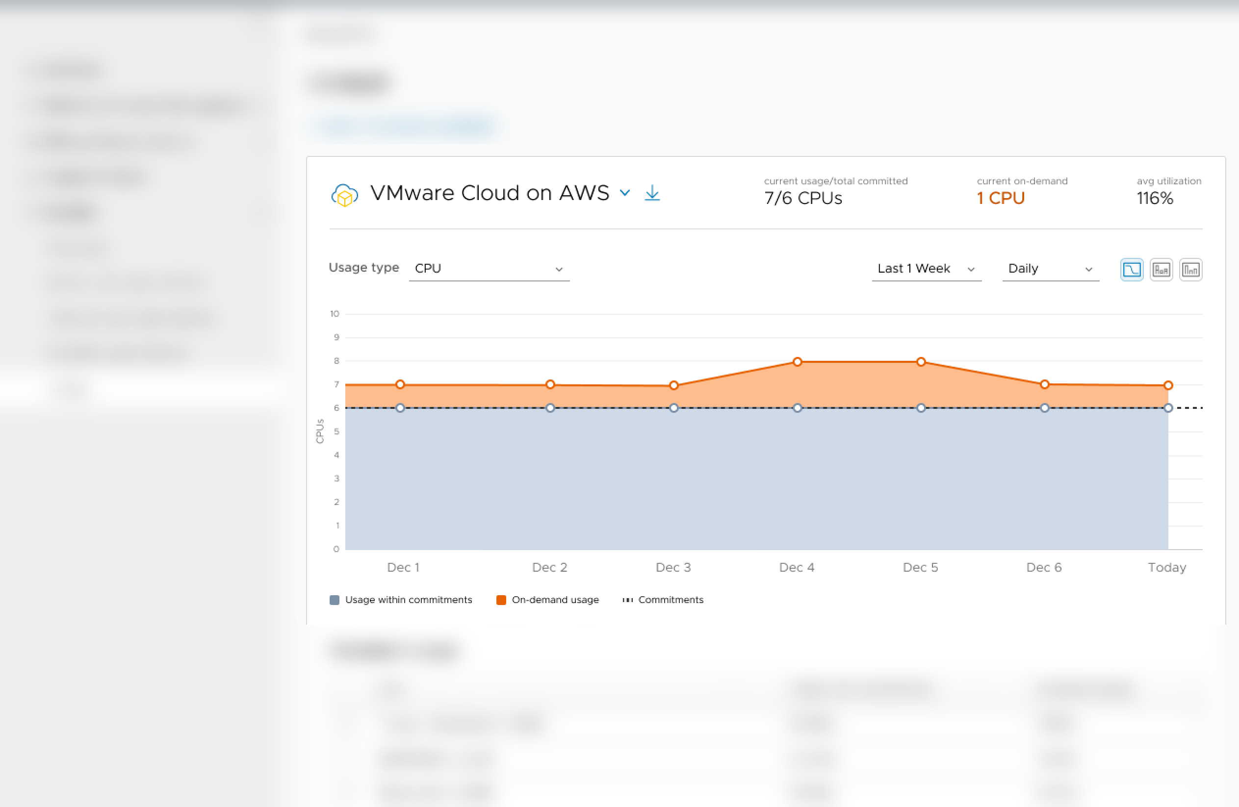Click the commitment data point for Dec 2
Viewport: 1239px width, 807px height.
point(550,408)
